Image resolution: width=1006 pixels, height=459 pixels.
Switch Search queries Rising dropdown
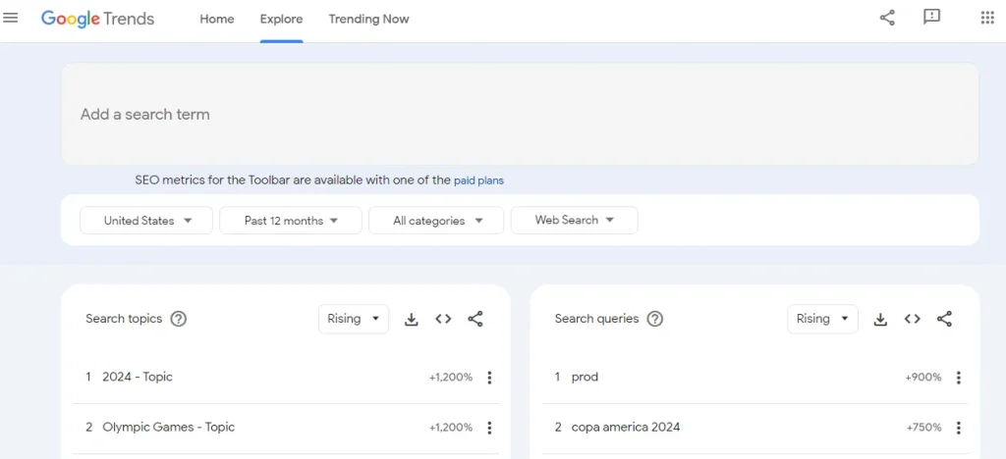[822, 319]
